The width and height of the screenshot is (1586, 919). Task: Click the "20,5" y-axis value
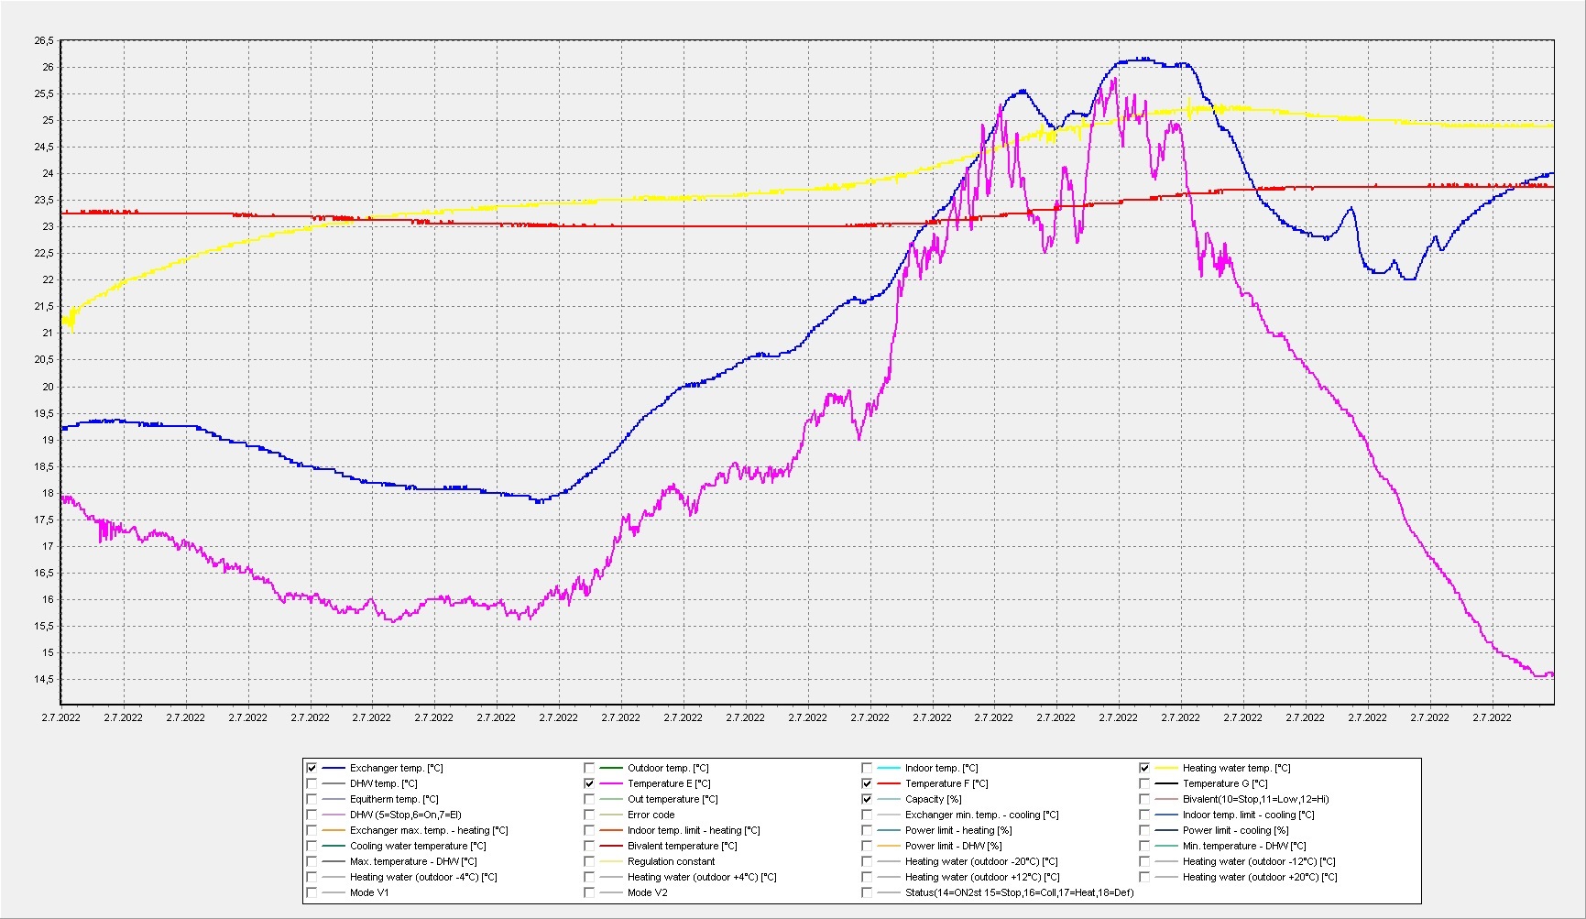coord(44,359)
